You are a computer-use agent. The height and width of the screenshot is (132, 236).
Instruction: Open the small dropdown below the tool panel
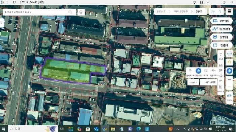click(x=194, y=82)
